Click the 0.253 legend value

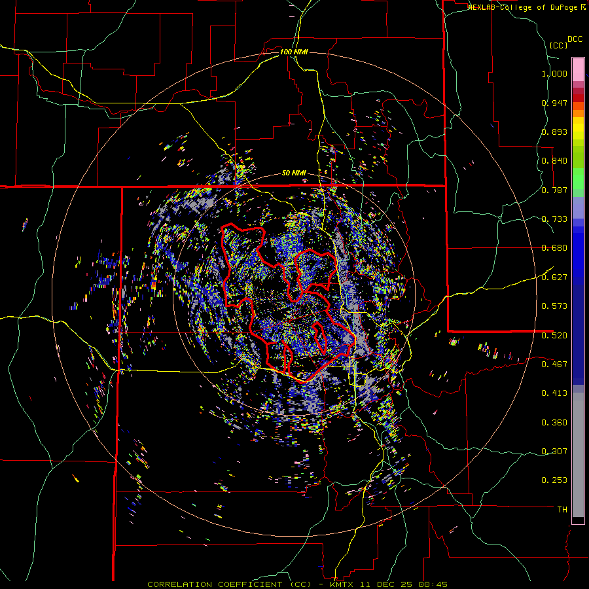tap(554, 480)
